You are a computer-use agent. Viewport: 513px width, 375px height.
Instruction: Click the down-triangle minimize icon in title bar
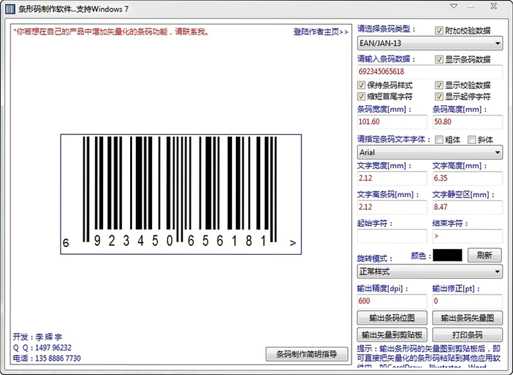[x=454, y=6]
